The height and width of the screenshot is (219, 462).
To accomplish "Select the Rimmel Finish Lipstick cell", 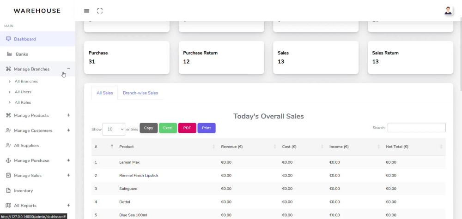I will click(x=167, y=176).
